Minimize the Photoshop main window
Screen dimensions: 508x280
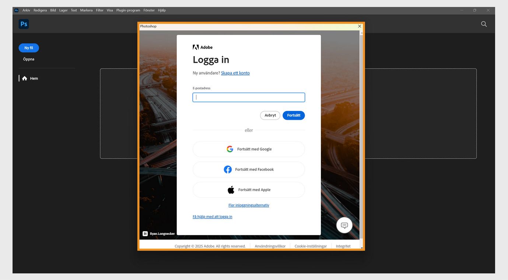[x=462, y=10]
